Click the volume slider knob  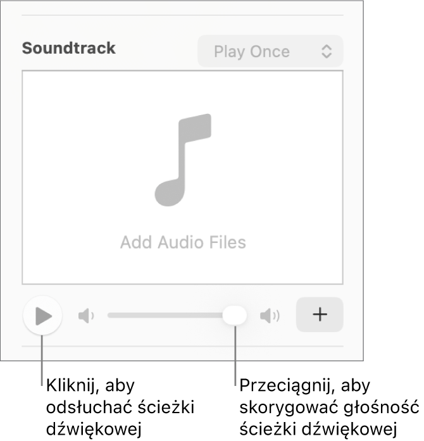(235, 315)
